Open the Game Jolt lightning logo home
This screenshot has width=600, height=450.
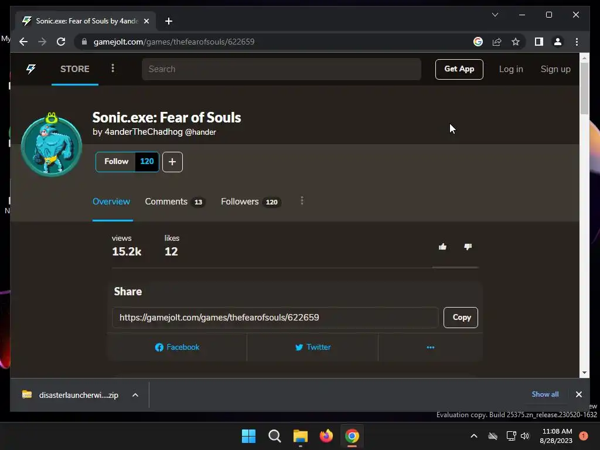[x=31, y=69]
